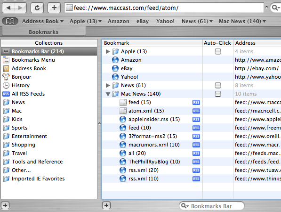Expand the News (61) folder triangle
Image resolution: width=281 pixels, height=212 pixels.
108,85
